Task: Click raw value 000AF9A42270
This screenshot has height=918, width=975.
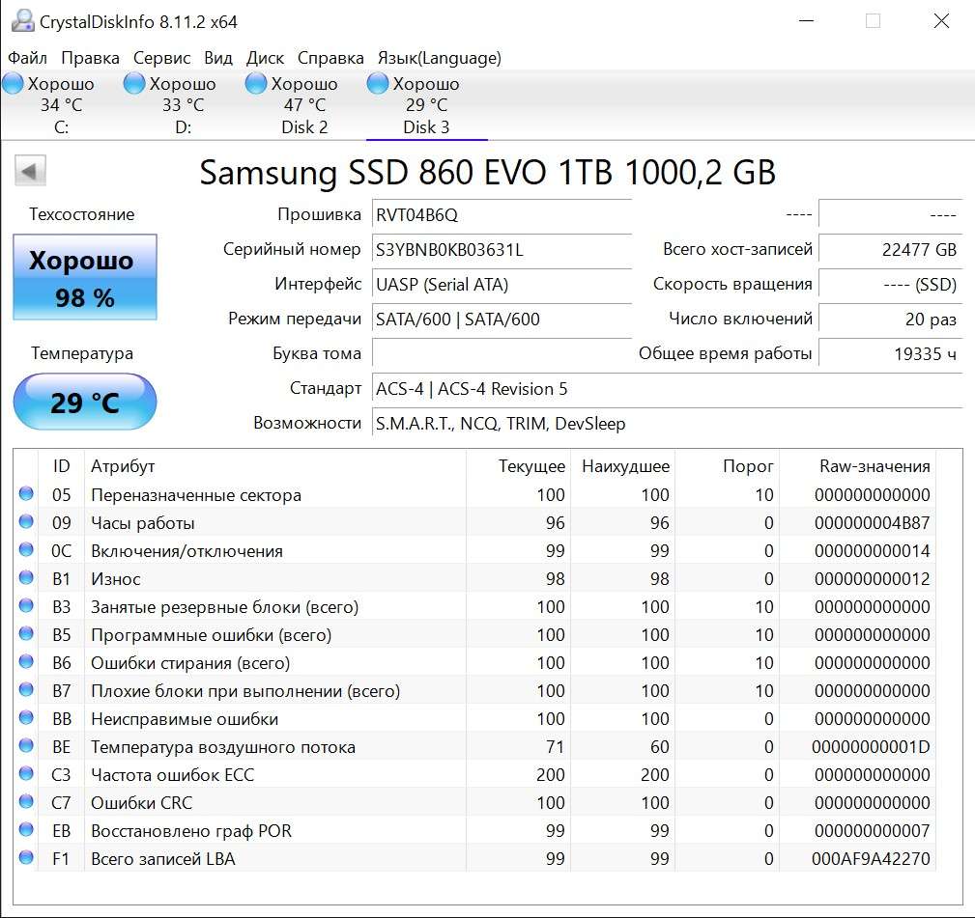Action: click(871, 858)
